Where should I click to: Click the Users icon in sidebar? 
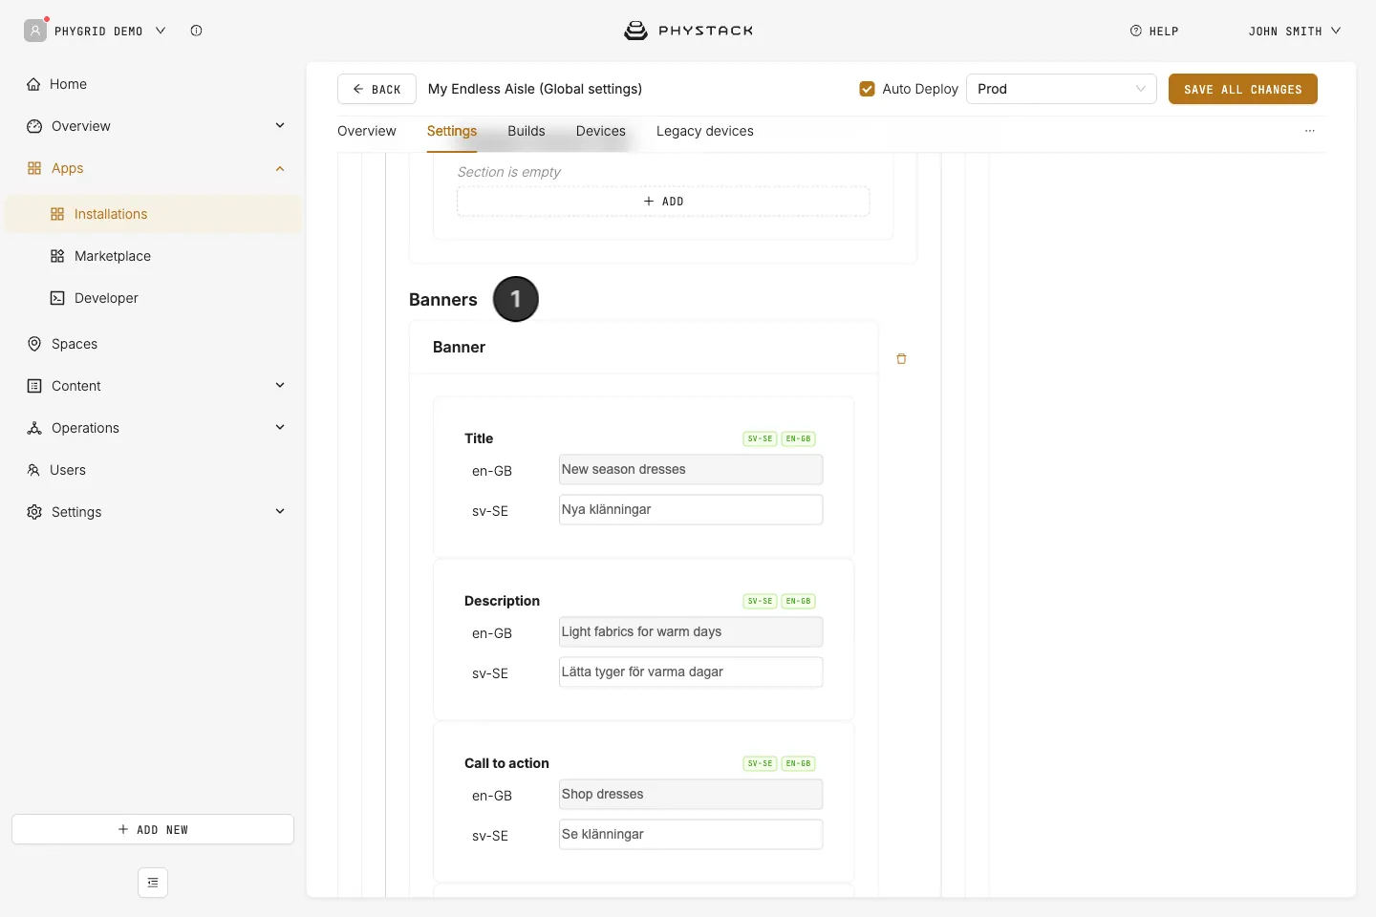tap(33, 470)
